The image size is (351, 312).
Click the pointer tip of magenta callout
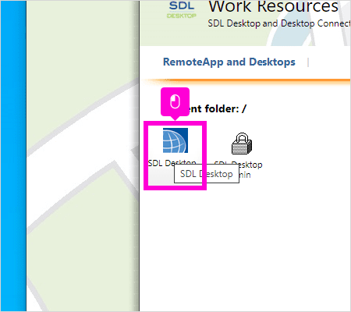tap(175, 119)
